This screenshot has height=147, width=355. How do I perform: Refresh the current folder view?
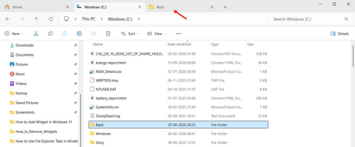tap(51, 19)
